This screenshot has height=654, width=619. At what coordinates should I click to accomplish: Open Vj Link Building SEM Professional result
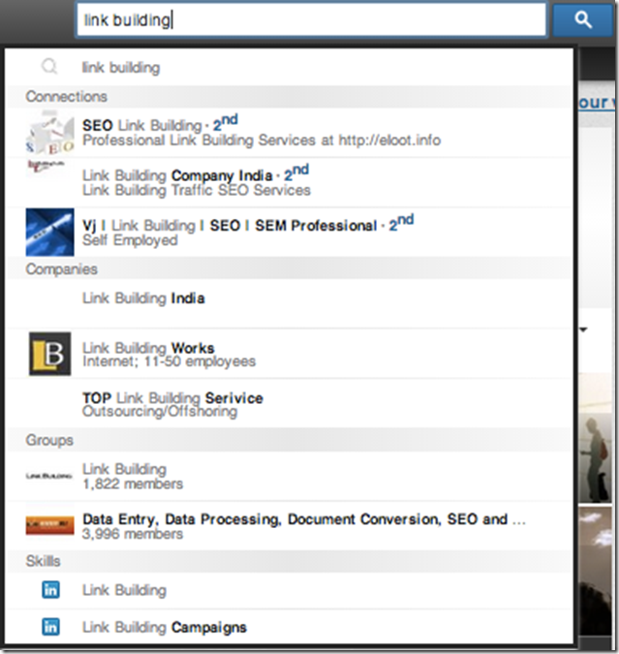click(x=289, y=233)
